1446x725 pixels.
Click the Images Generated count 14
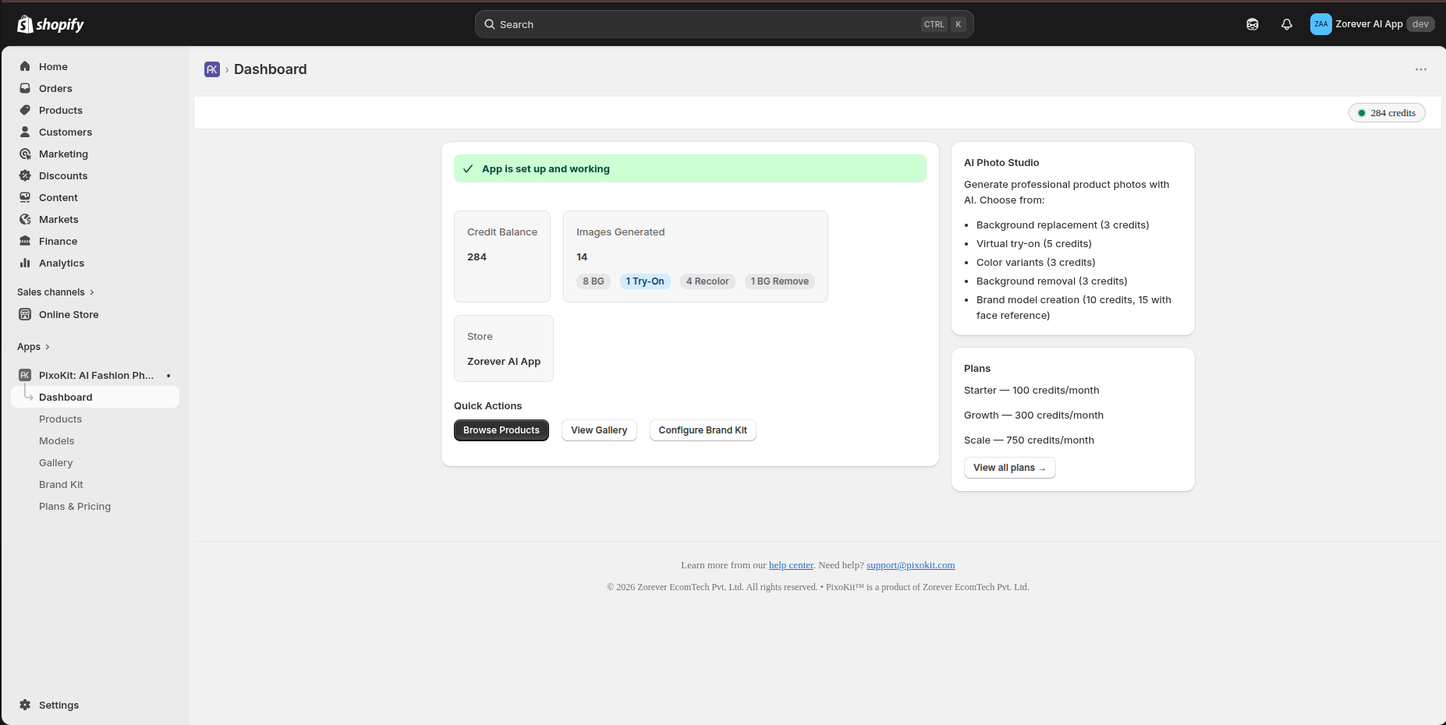pyautogui.click(x=582, y=256)
